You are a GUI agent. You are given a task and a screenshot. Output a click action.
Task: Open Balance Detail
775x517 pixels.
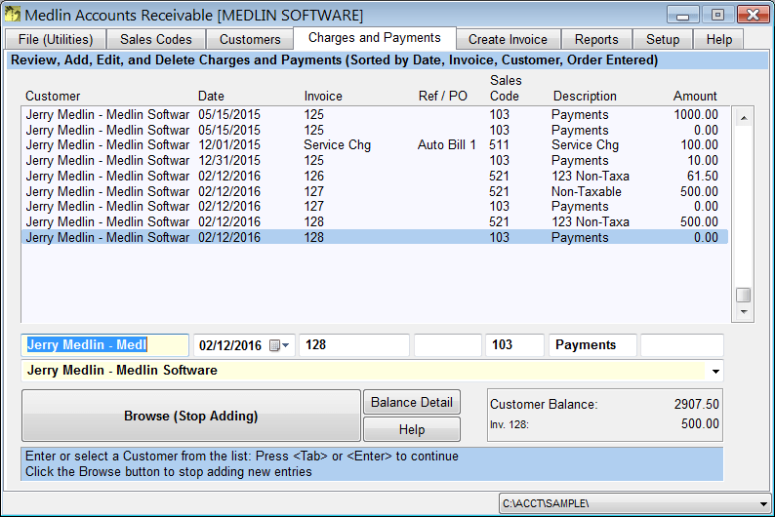click(412, 403)
